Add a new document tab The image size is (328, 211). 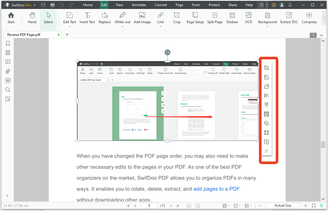pos(67,34)
